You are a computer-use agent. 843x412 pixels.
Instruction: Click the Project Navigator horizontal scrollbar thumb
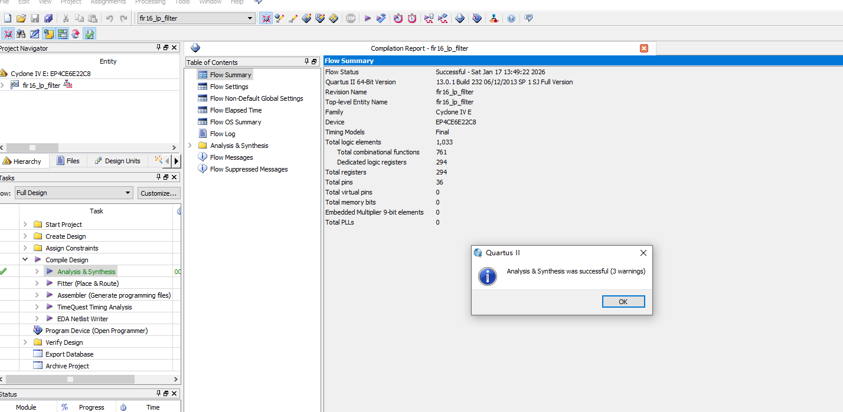click(32, 147)
